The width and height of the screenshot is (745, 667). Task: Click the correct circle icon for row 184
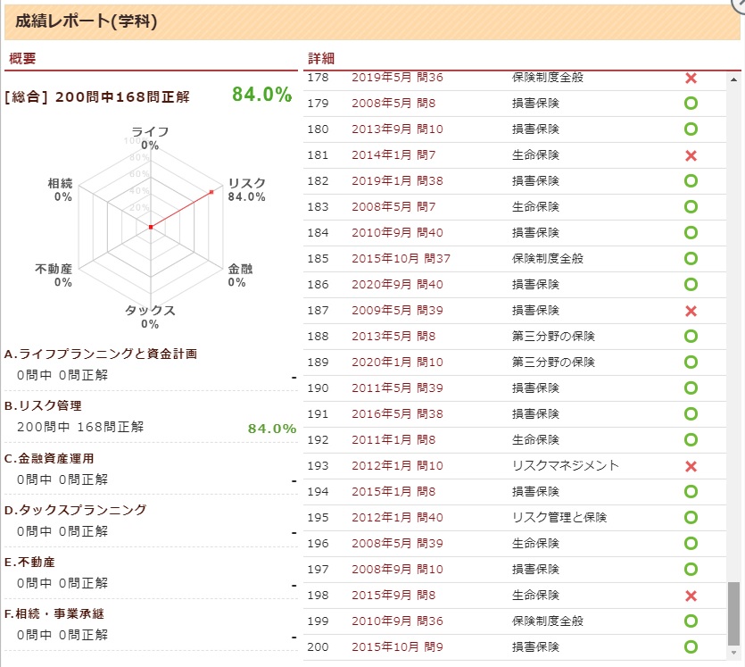(x=691, y=233)
